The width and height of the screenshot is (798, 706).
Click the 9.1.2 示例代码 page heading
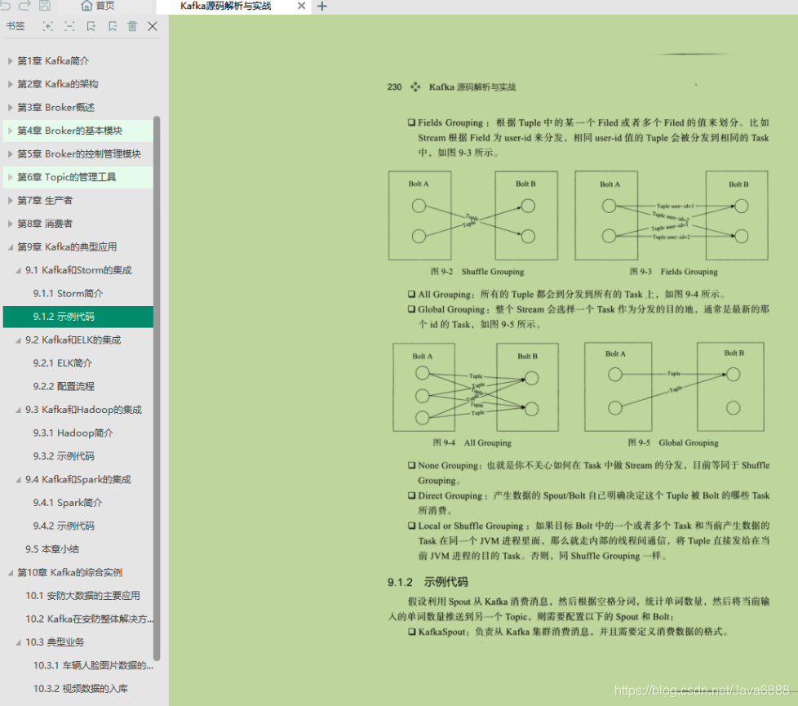click(428, 582)
